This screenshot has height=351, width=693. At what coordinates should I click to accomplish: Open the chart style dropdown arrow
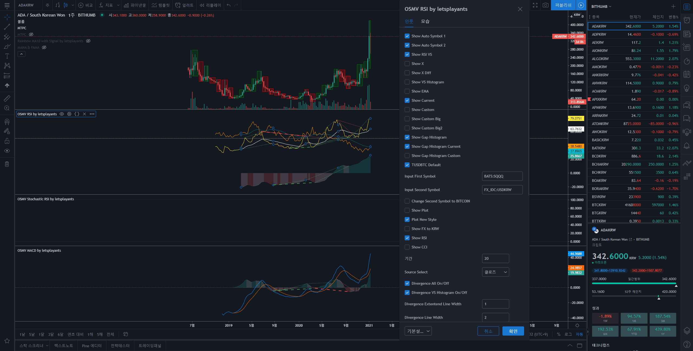click(x=73, y=5)
